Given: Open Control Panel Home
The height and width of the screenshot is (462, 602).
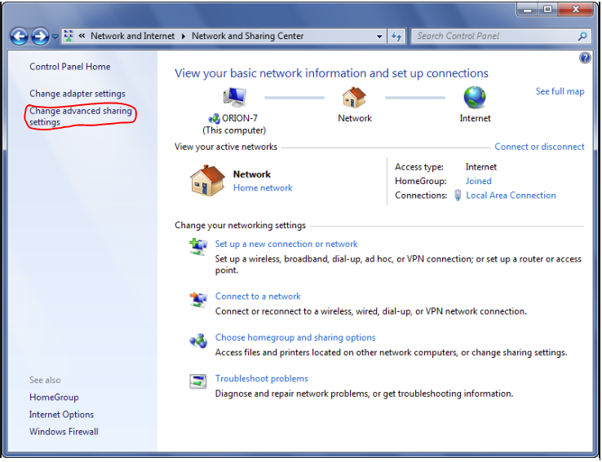Looking at the screenshot, I should coord(70,67).
